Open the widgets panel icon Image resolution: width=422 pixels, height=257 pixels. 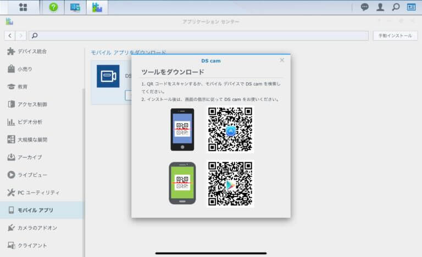tap(411, 7)
